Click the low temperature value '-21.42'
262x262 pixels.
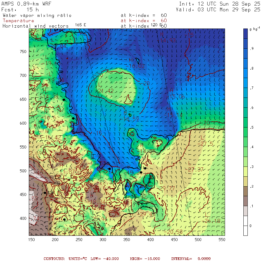(x=105, y=91)
